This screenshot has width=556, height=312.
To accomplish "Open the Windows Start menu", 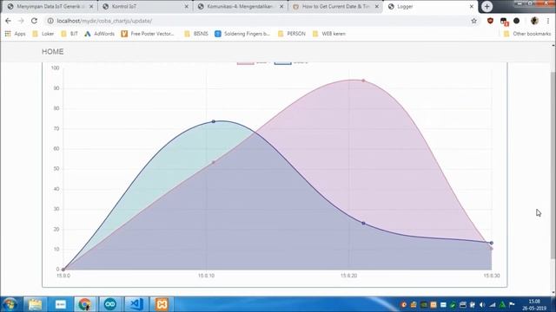I will coord(10,304).
